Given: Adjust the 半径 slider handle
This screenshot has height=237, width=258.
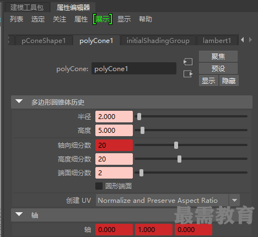Looking at the screenshot, I should (x=139, y=116).
